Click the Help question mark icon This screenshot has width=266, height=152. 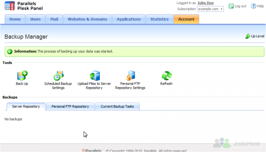click(x=253, y=6)
